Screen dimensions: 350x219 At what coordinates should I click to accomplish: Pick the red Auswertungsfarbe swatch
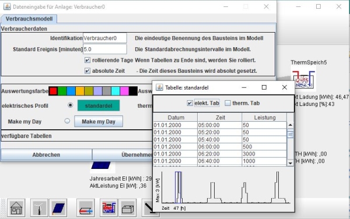coord(53,91)
